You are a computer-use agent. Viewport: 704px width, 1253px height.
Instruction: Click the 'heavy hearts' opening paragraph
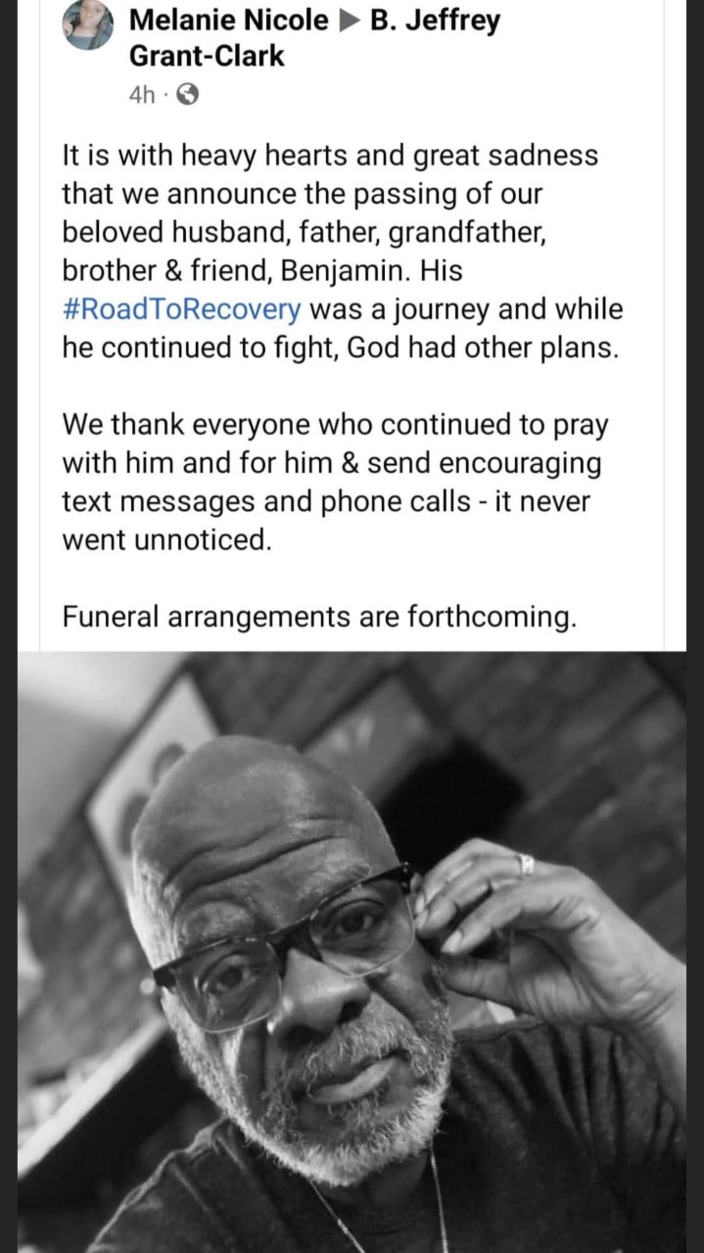[x=342, y=251]
